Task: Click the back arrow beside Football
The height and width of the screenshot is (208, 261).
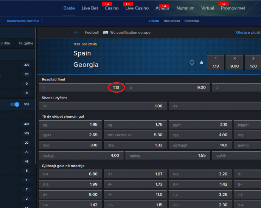Action: click(76, 33)
